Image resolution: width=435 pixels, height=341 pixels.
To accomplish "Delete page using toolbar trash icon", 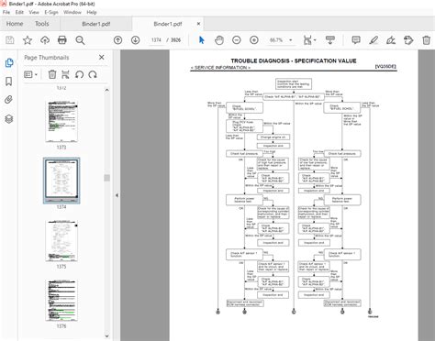I will click(x=426, y=40).
